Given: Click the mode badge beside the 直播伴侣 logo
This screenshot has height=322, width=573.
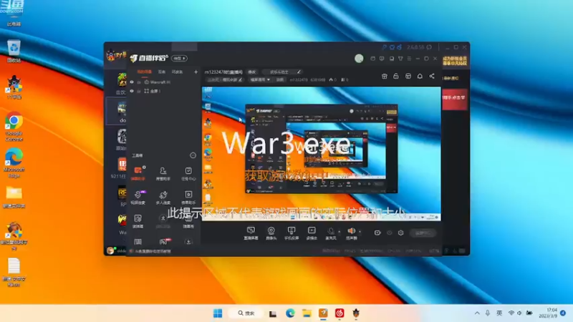Looking at the screenshot, I should (180, 59).
